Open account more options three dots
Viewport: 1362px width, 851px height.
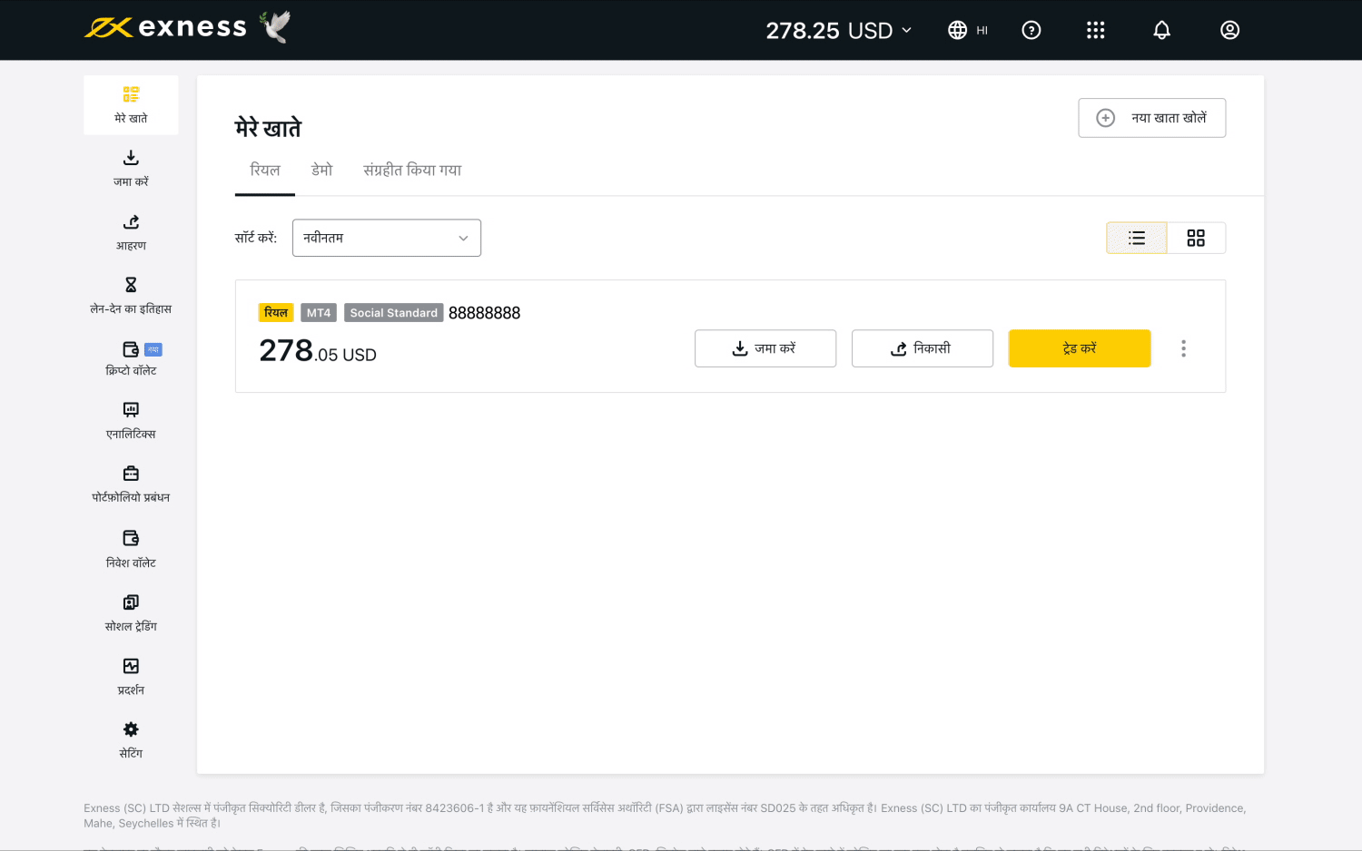[x=1183, y=348]
